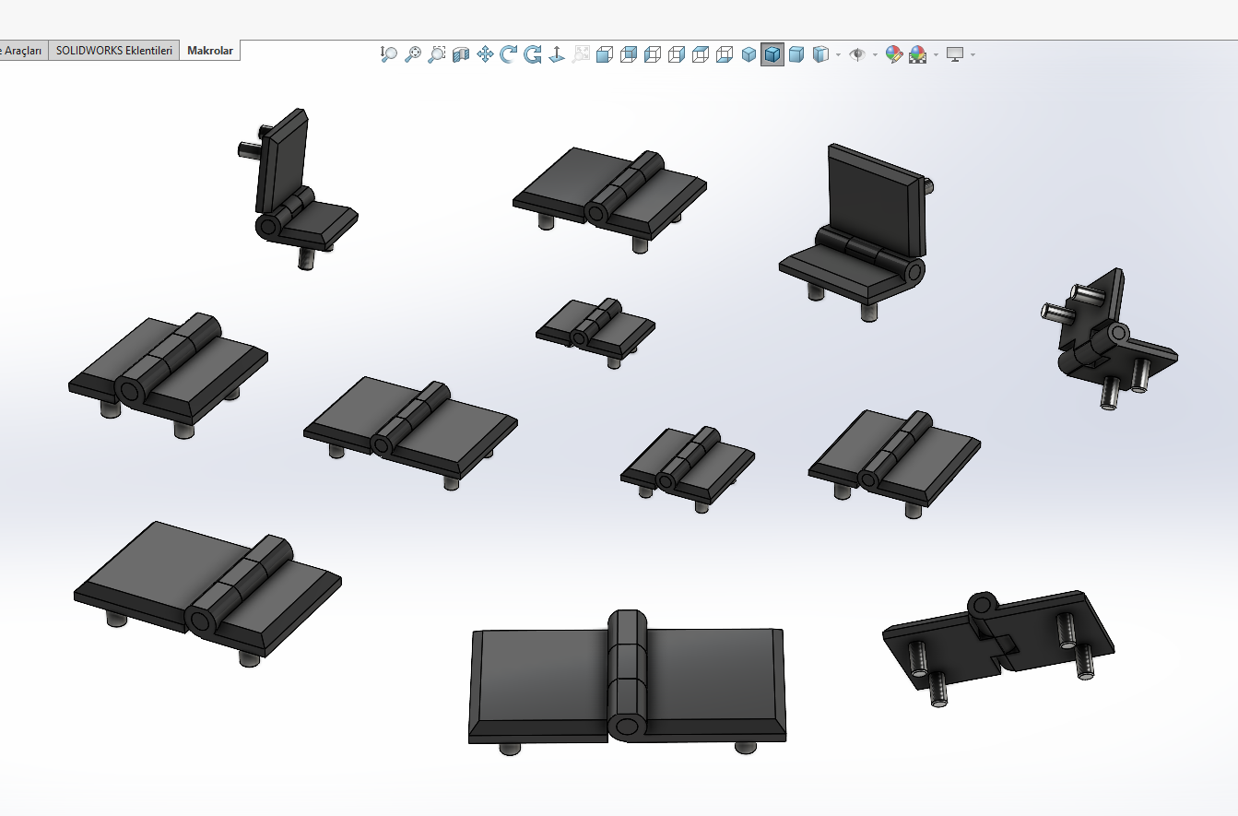Activate the Section View tool
The width and height of the screenshot is (1238, 816).
point(461,54)
